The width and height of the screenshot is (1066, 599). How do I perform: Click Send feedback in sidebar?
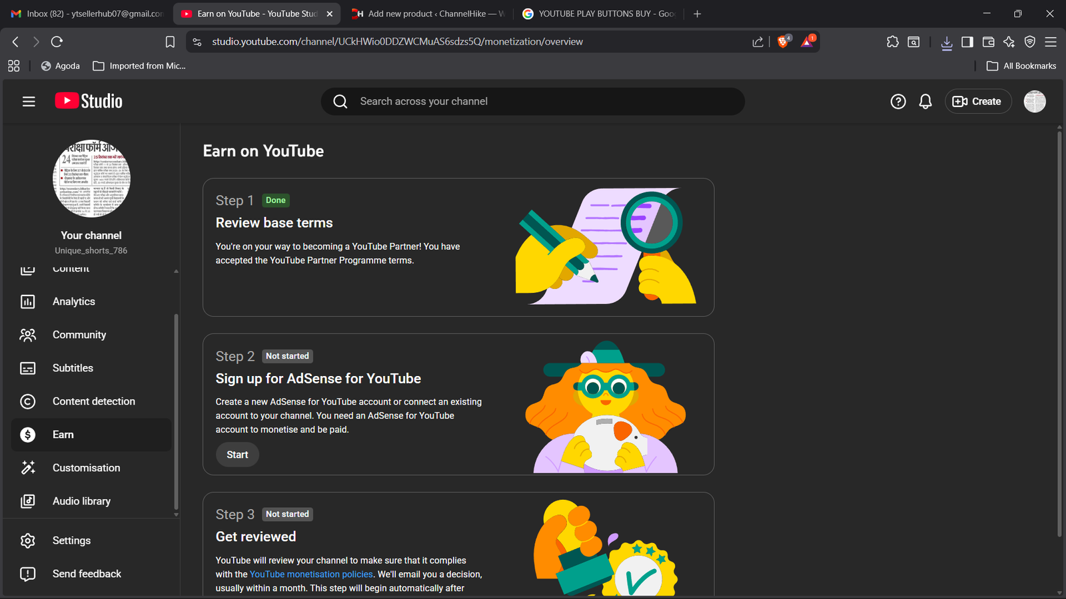87,574
